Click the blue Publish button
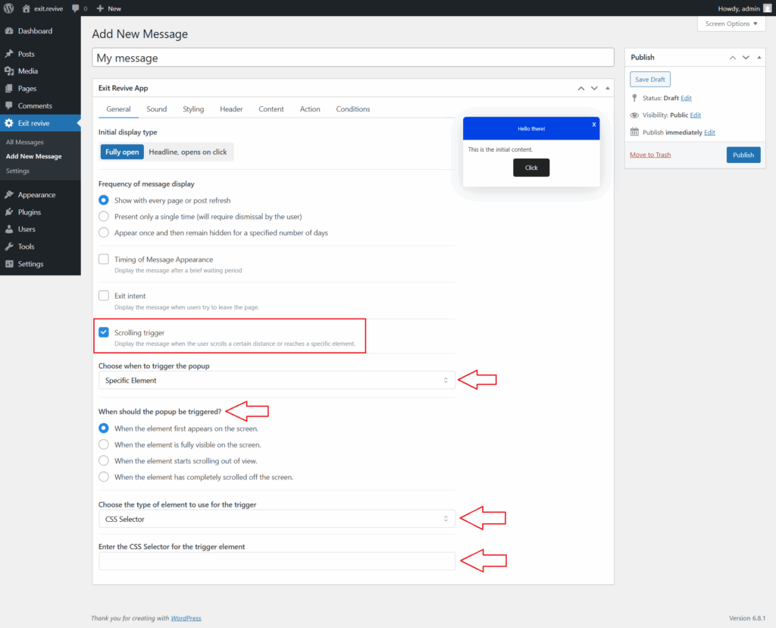This screenshot has height=628, width=776. (743, 155)
